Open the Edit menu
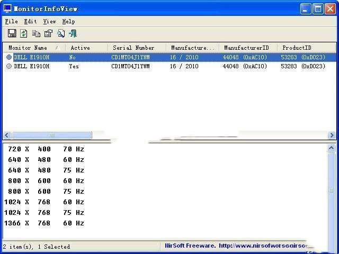This screenshot has width=339, height=254. click(30, 21)
